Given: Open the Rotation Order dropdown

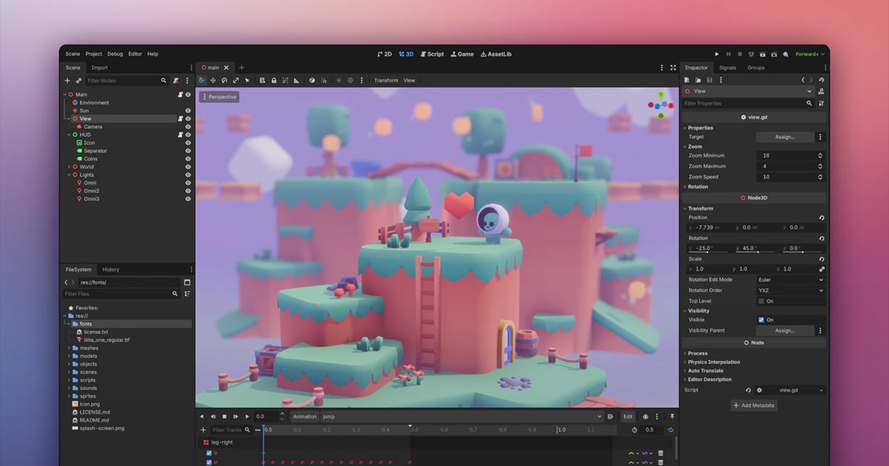Looking at the screenshot, I should pos(790,291).
